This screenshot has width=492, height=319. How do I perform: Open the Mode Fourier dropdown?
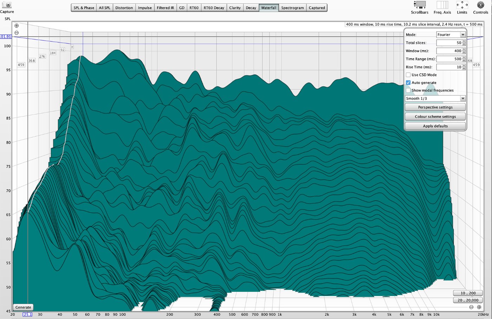pyautogui.click(x=451, y=34)
